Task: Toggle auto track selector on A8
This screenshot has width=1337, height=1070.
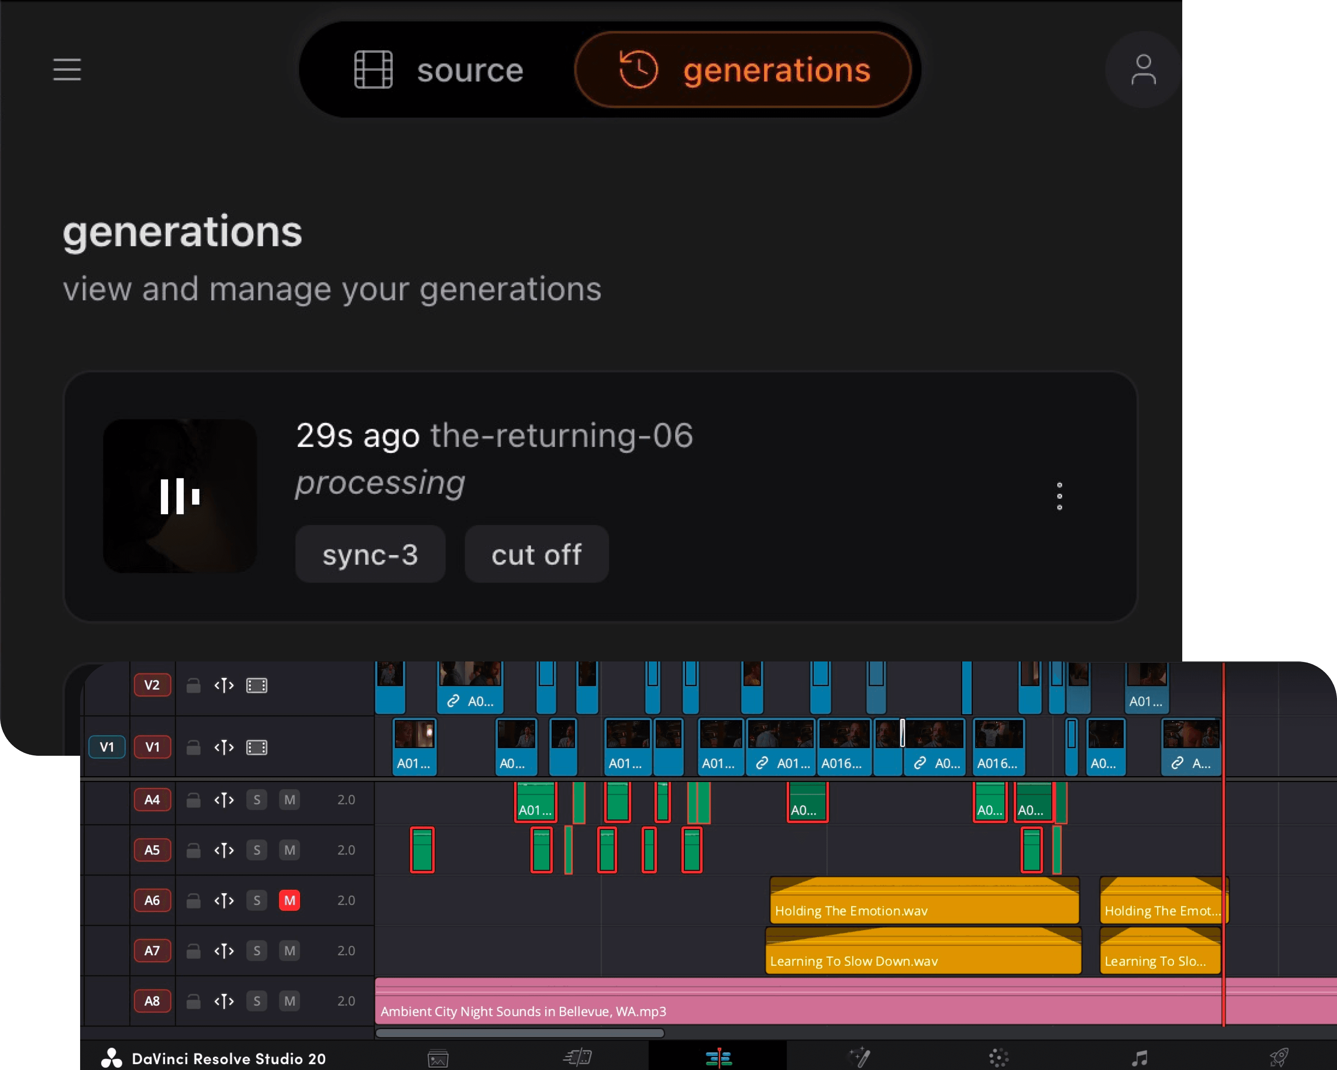Action: pos(224,1001)
